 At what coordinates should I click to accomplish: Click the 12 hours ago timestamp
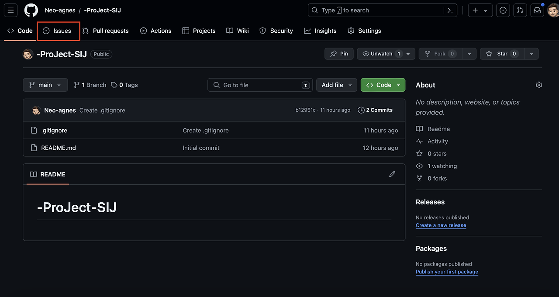380,148
